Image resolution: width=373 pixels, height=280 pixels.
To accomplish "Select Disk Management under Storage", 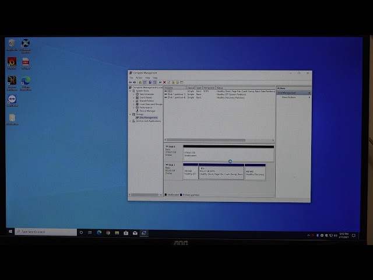I will coord(148,117).
